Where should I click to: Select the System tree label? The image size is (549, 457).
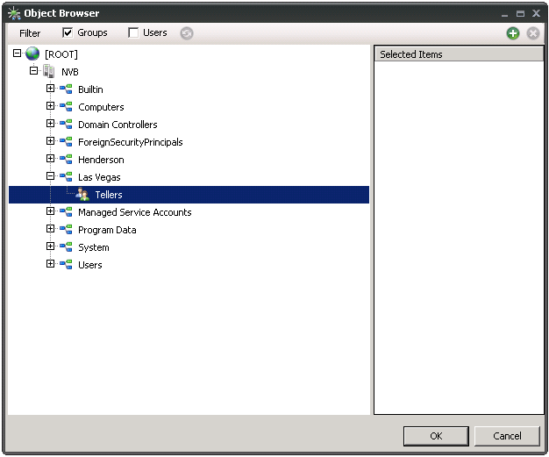[94, 247]
